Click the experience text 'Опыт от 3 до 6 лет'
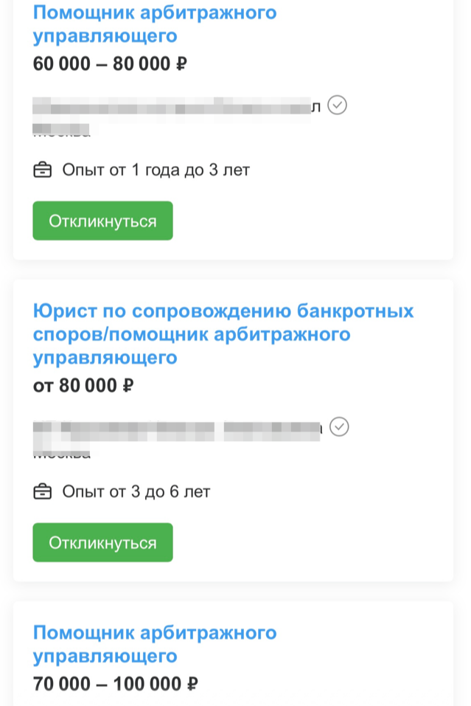471x706 pixels. pos(135,491)
